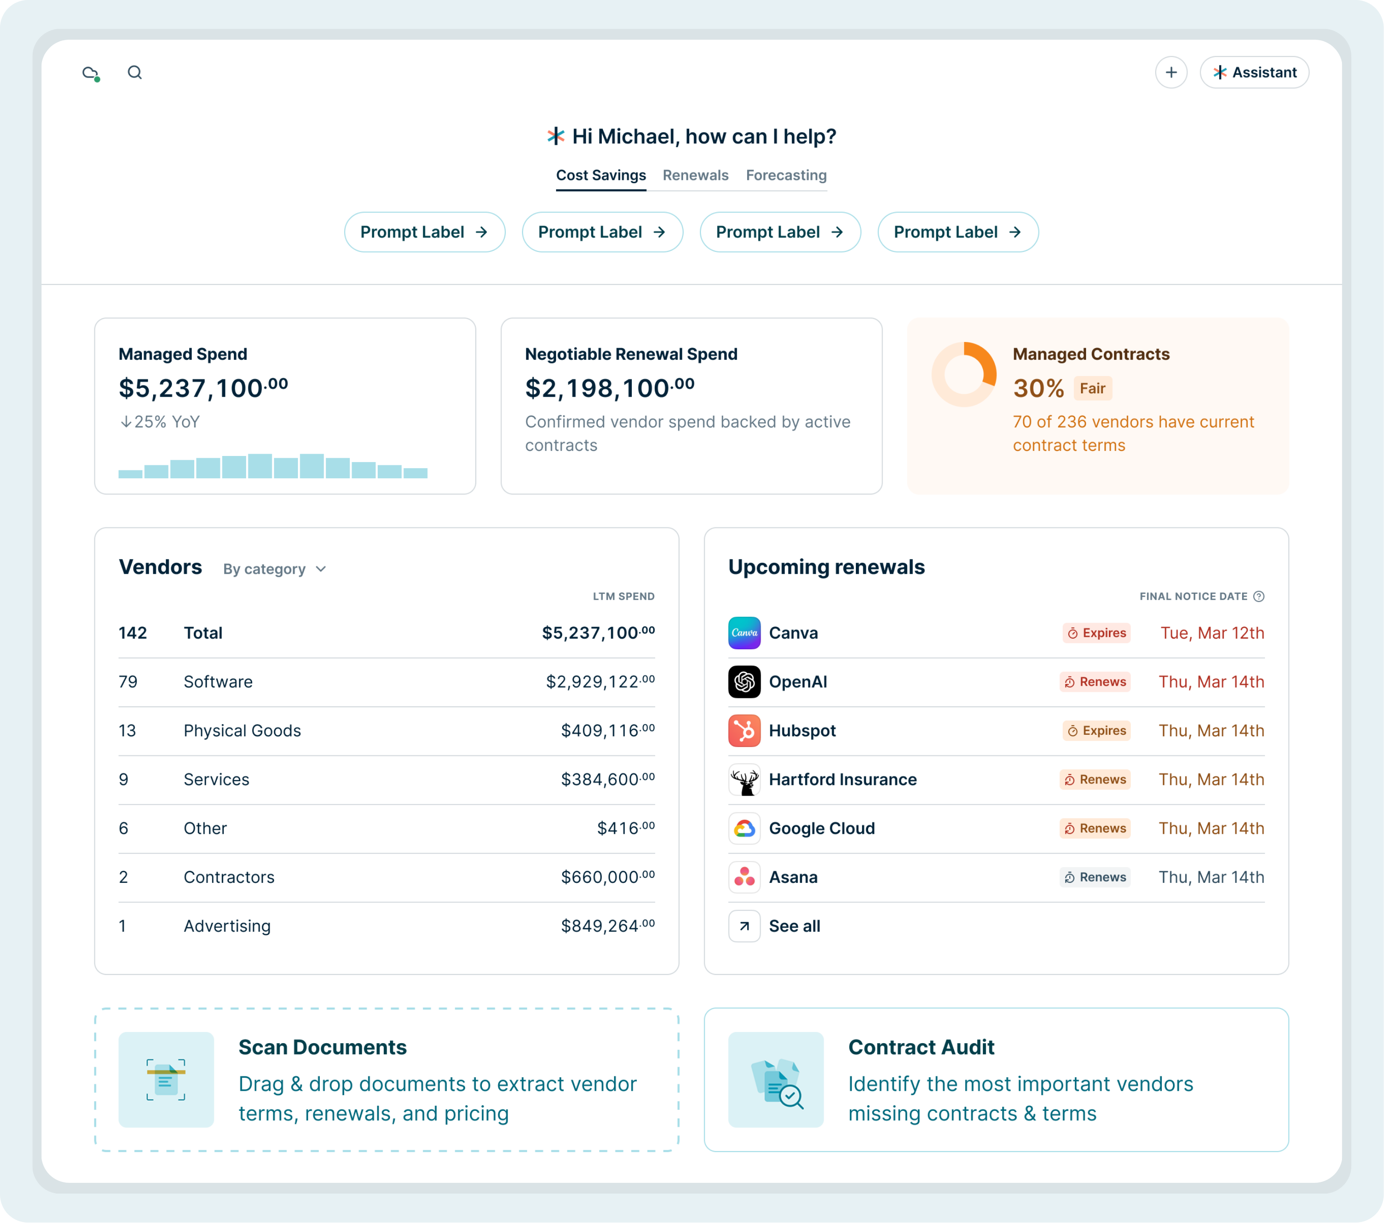Expand the By category dropdown

(x=275, y=569)
